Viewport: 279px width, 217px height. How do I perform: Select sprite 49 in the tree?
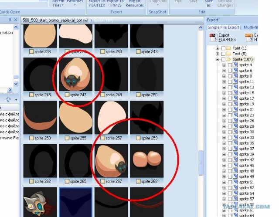[x=247, y=176]
